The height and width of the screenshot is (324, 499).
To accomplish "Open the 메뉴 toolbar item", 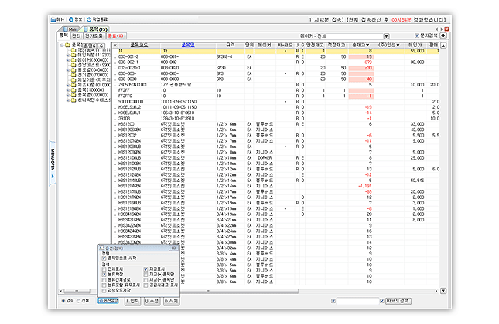I will tap(57, 19).
